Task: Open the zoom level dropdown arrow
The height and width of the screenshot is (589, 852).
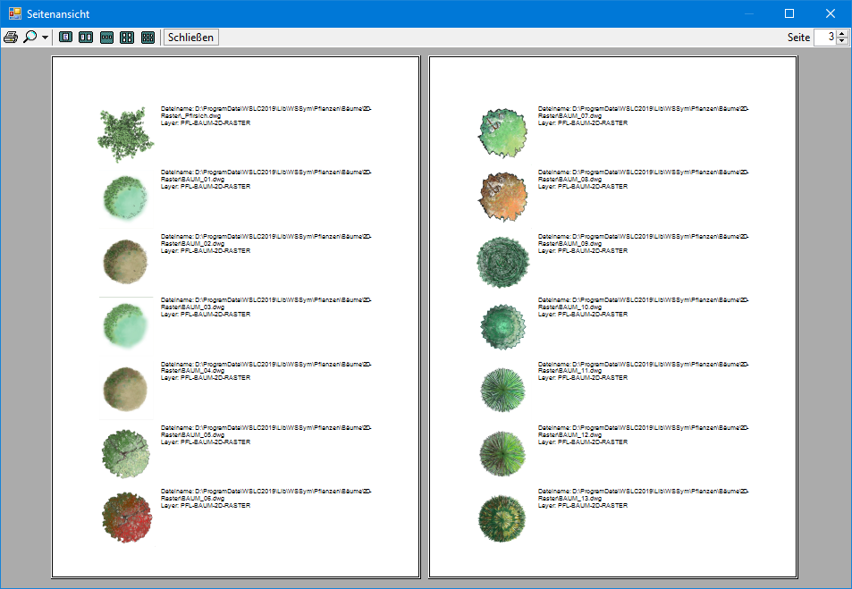Action: pyautogui.click(x=45, y=38)
